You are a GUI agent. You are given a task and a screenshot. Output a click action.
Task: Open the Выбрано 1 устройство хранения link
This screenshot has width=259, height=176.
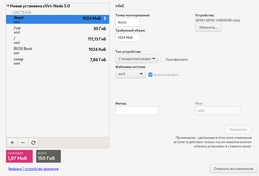33,169
